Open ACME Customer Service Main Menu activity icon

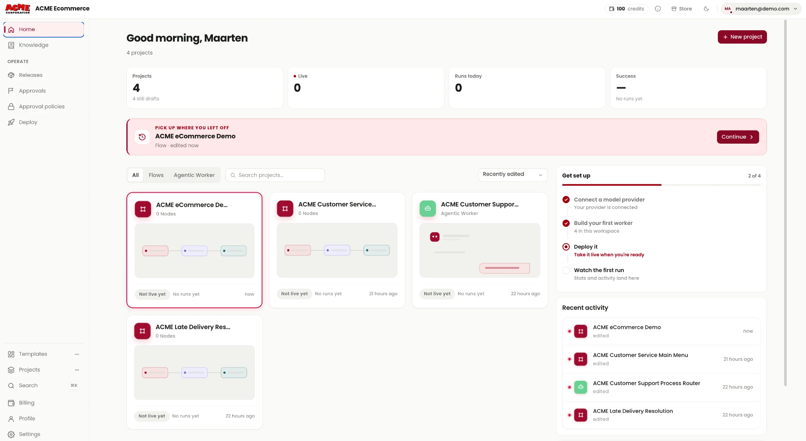coord(581,360)
